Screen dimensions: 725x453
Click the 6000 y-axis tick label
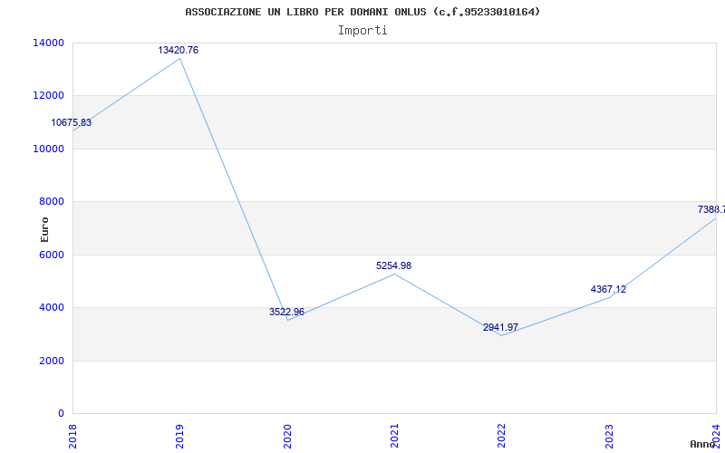pyautogui.click(x=52, y=255)
